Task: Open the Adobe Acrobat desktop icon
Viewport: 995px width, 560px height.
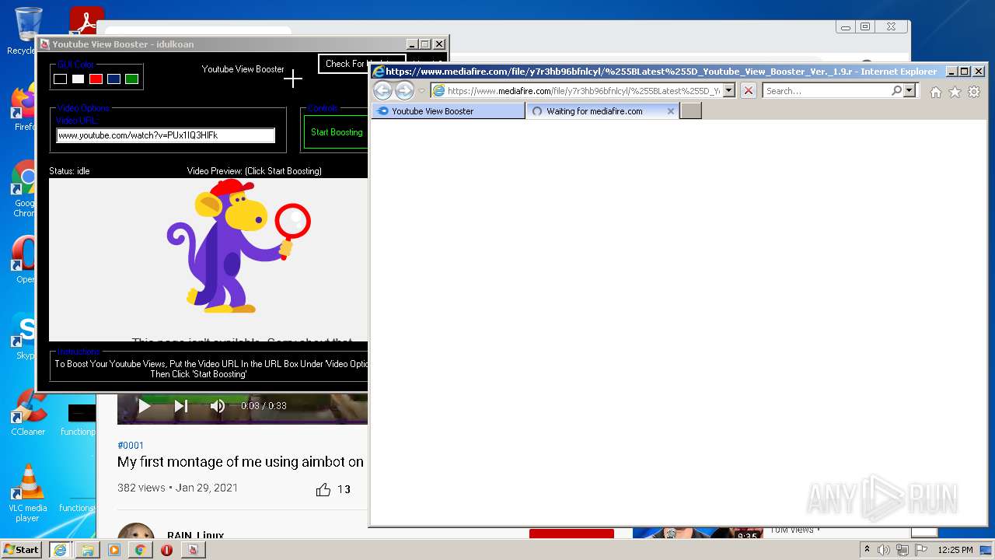Action: 86,19
